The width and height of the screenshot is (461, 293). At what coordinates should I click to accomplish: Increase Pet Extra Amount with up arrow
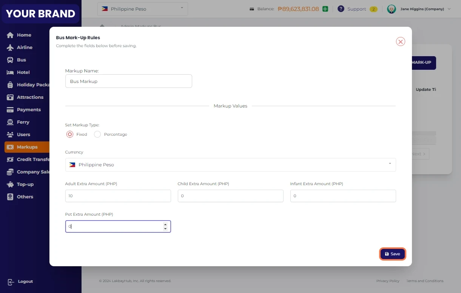pyautogui.click(x=165, y=224)
